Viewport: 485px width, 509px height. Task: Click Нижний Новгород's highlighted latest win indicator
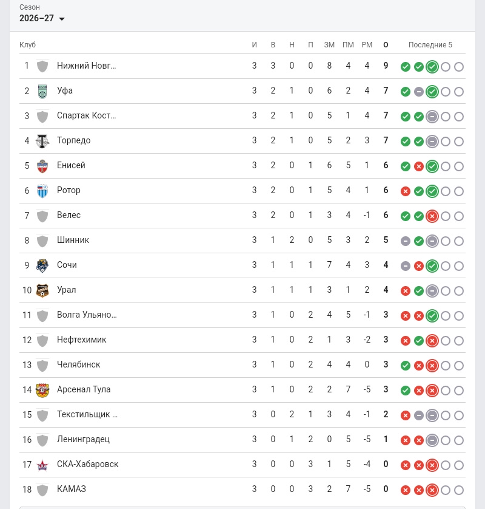(x=432, y=67)
